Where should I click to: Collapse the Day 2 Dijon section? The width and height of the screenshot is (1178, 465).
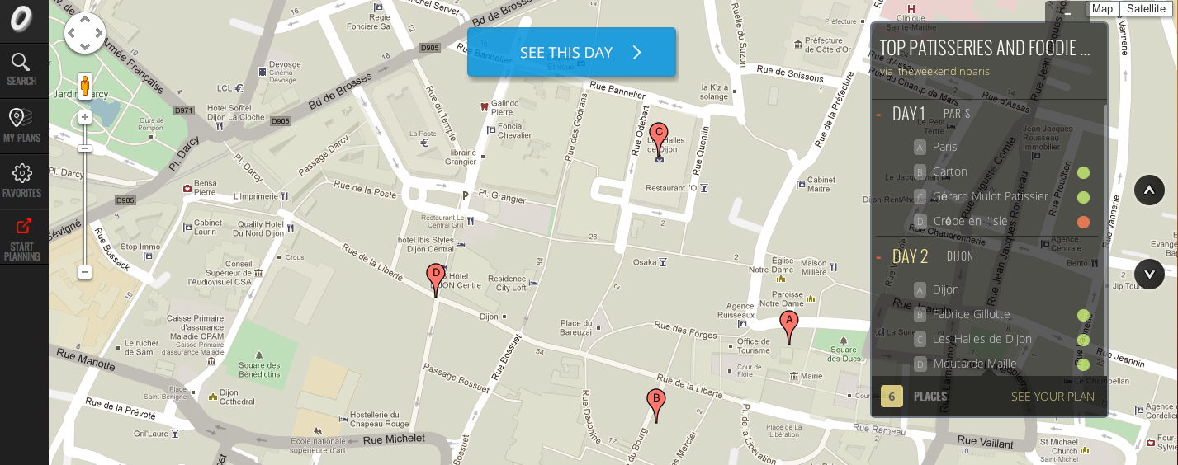coord(878,256)
